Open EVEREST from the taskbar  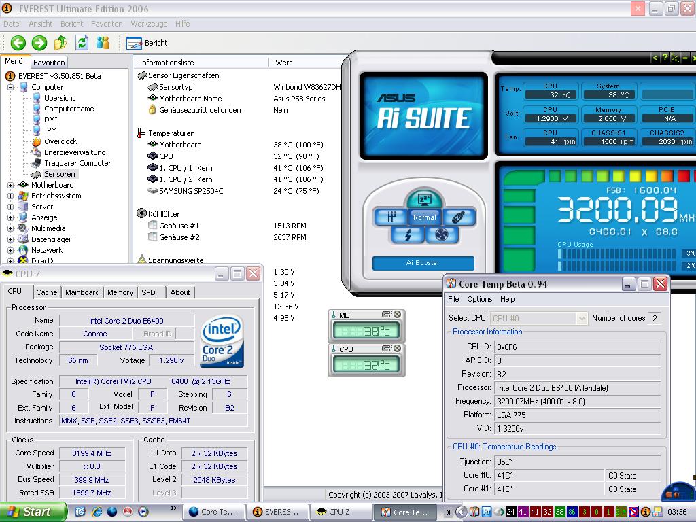(x=276, y=512)
